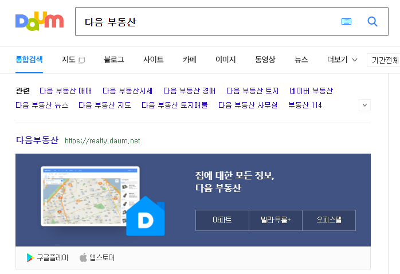400x274 pixels.
Task: Click the map screenshot thumbnail
Action: (x=90, y=196)
